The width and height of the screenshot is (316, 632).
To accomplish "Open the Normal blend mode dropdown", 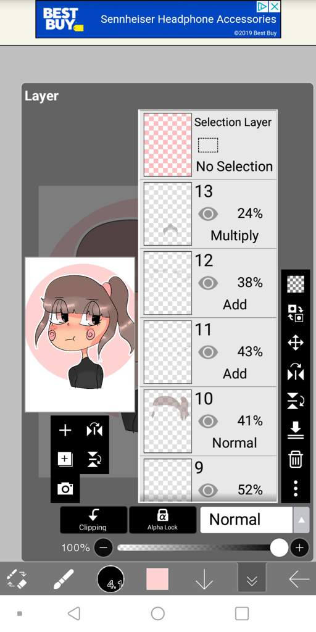I will tap(246, 520).
